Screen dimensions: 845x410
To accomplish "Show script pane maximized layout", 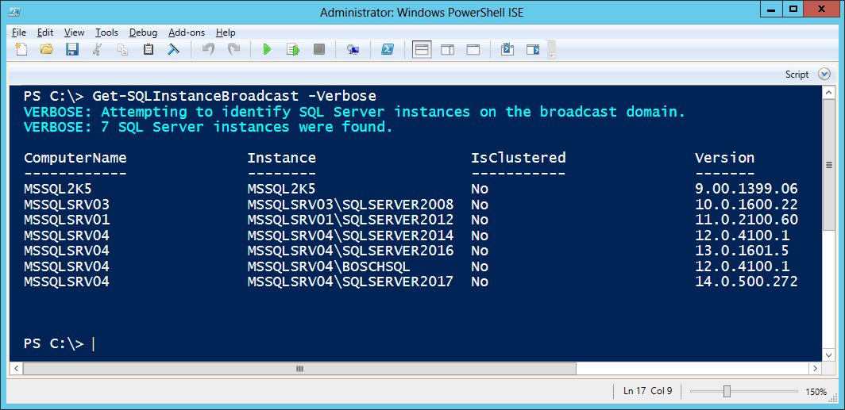I will [473, 49].
